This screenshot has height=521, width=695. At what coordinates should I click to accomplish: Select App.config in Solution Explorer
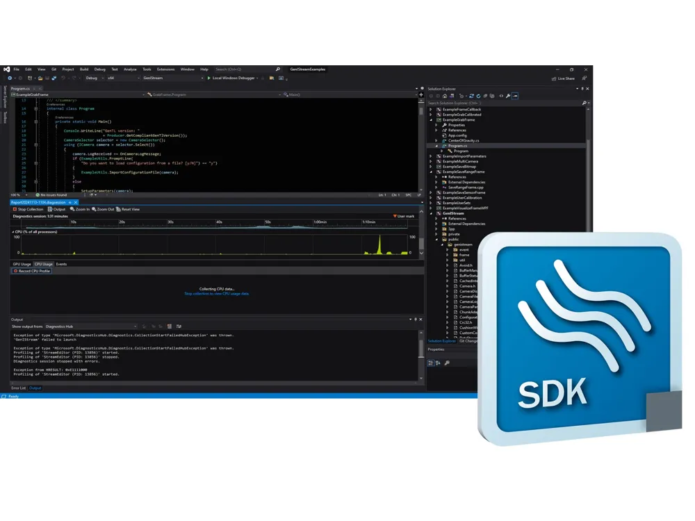tap(457, 135)
